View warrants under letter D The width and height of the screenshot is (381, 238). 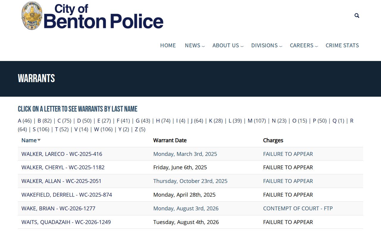click(x=79, y=121)
